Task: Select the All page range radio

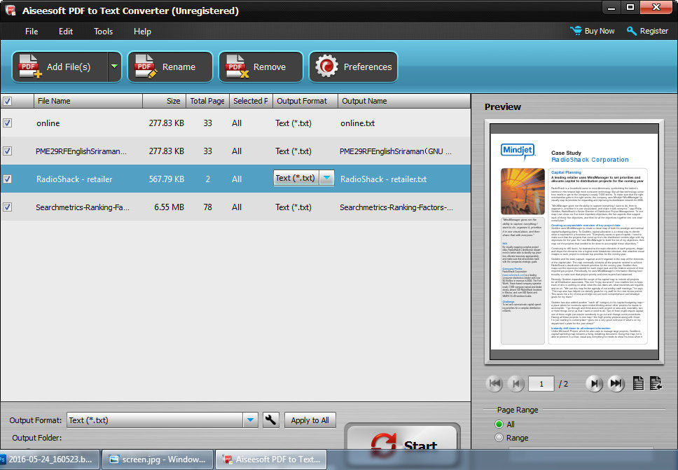Action: (499, 424)
